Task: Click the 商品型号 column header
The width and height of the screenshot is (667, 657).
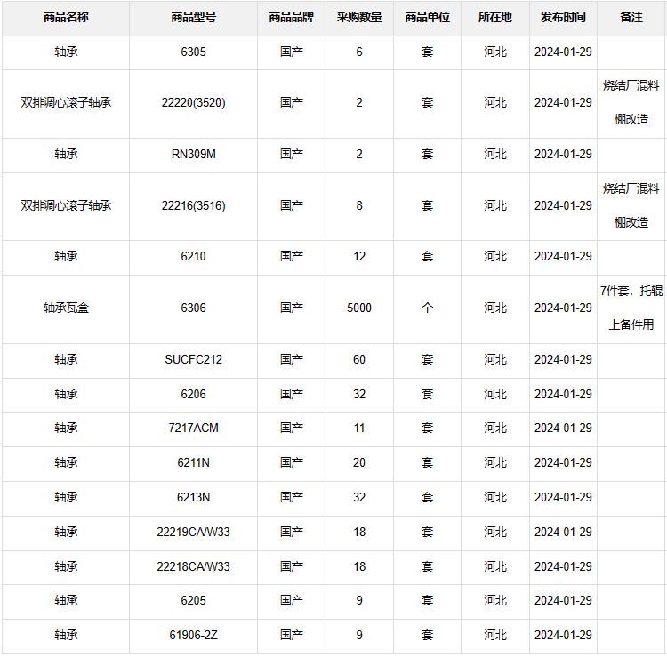Action: [194, 18]
